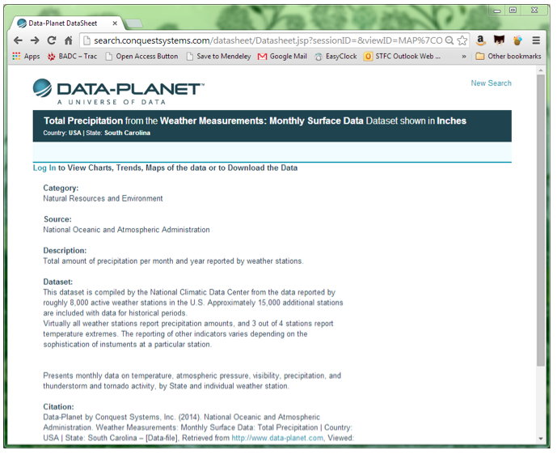The height and width of the screenshot is (454, 557).
Task: Open the BADC – Trac bookmark
Action: (x=73, y=56)
